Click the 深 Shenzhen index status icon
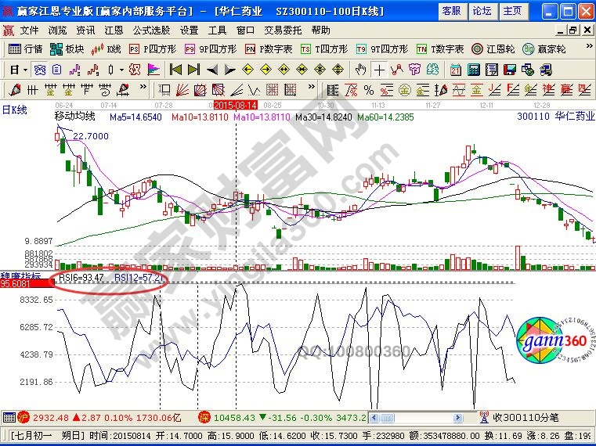 point(204,418)
